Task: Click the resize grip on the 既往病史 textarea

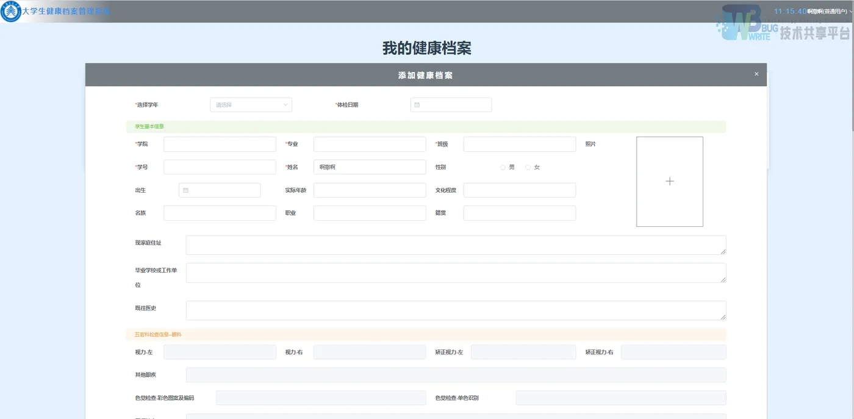Action: pos(723,318)
